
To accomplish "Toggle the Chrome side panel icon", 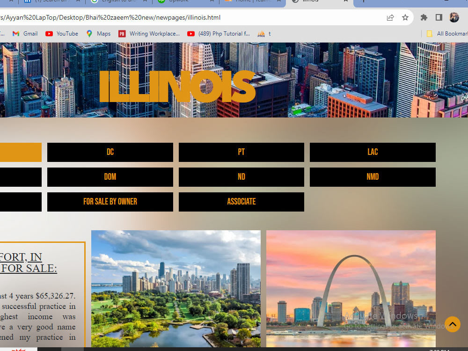I will [439, 18].
